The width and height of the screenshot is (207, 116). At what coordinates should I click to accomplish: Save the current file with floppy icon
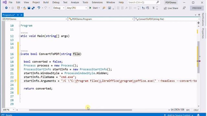[29, 8]
